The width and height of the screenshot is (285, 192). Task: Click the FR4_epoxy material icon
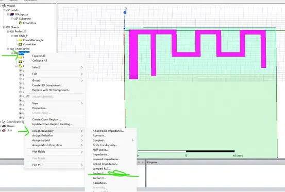[x=12, y=14]
